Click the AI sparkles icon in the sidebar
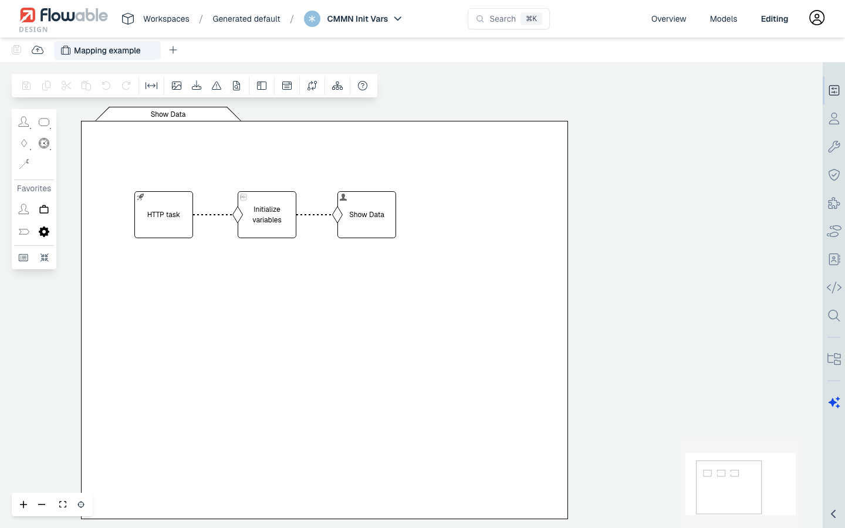 834,402
